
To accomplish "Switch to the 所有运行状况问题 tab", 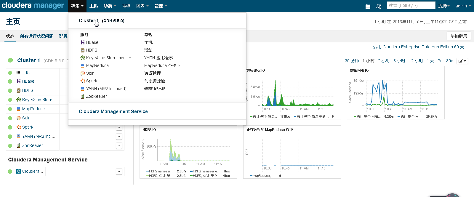I will click(37, 36).
